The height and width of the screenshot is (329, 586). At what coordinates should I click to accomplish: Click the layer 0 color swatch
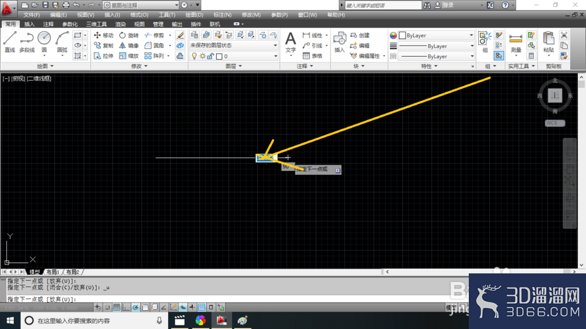tap(219, 56)
